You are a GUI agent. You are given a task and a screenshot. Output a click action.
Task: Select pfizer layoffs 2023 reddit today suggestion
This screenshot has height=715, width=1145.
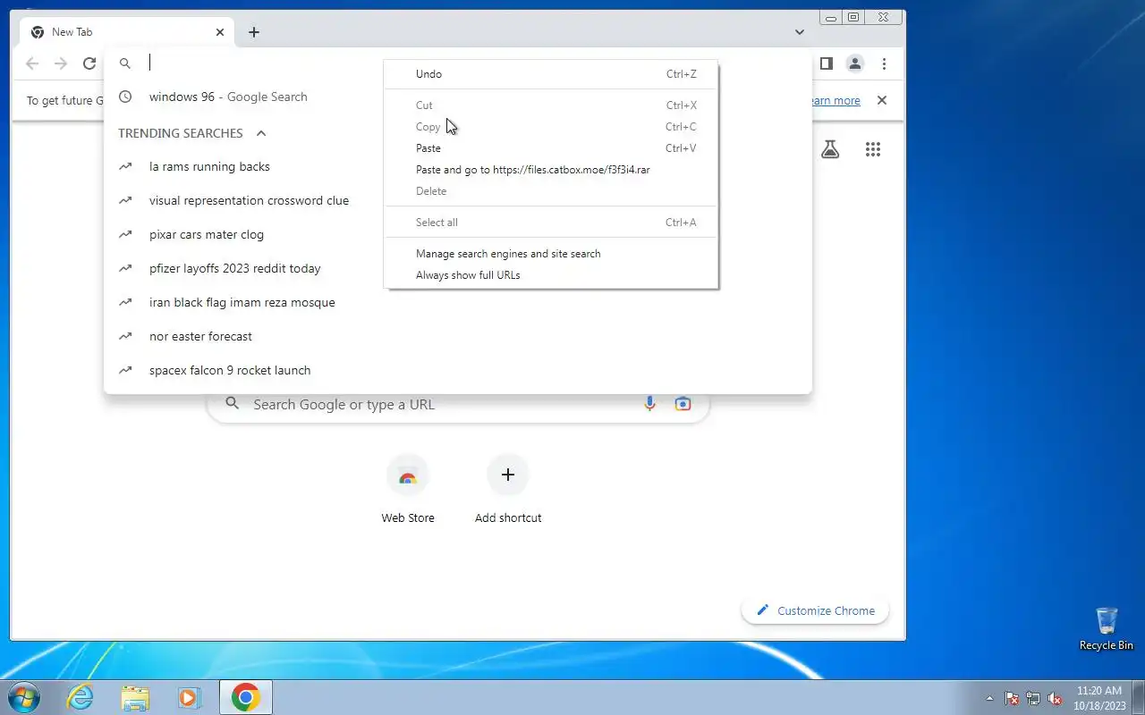(x=458, y=268)
